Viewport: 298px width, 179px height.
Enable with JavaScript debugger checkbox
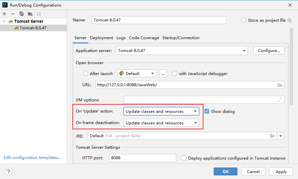[174, 73]
